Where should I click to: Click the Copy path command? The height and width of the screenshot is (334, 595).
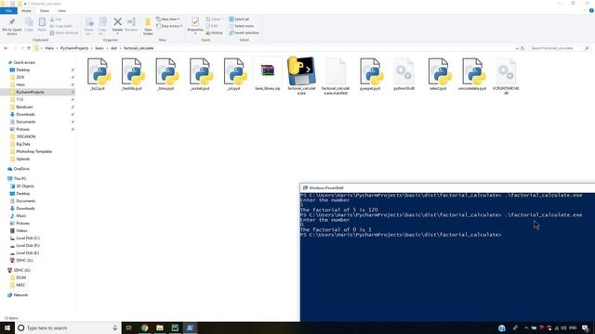click(60, 26)
